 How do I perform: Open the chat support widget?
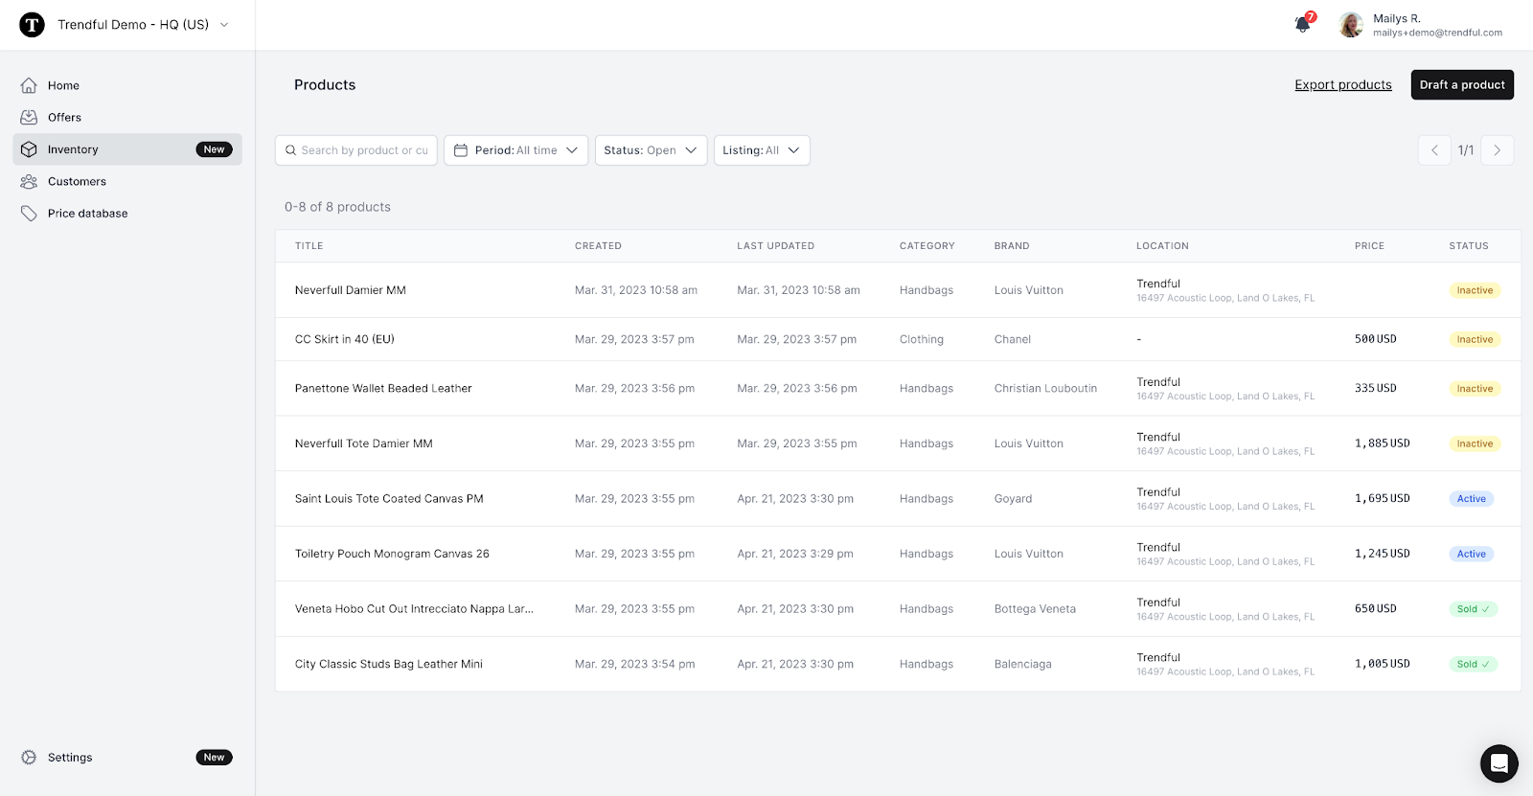[x=1499, y=763]
